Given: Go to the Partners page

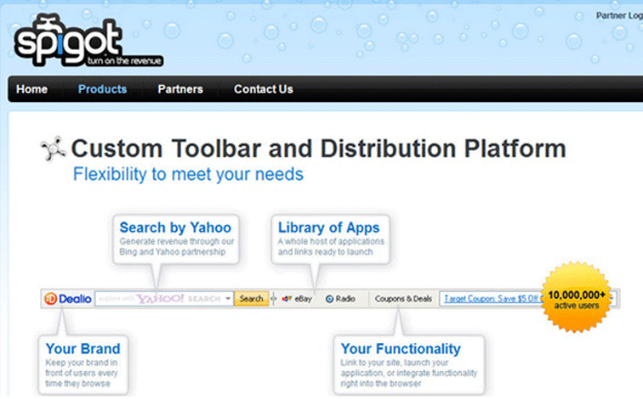Looking at the screenshot, I should click(180, 89).
